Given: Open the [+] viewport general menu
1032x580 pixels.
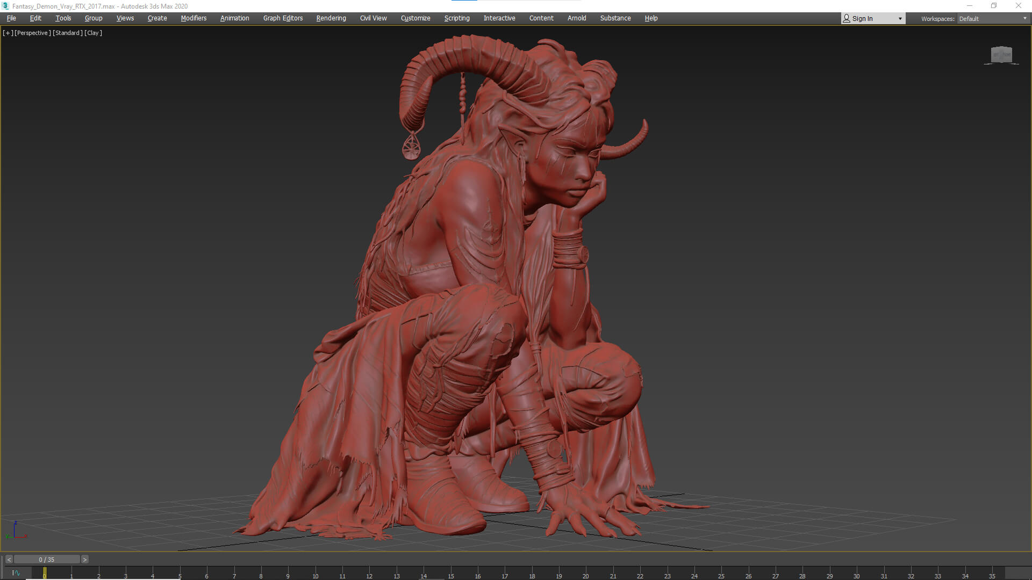Looking at the screenshot, I should tap(8, 33).
